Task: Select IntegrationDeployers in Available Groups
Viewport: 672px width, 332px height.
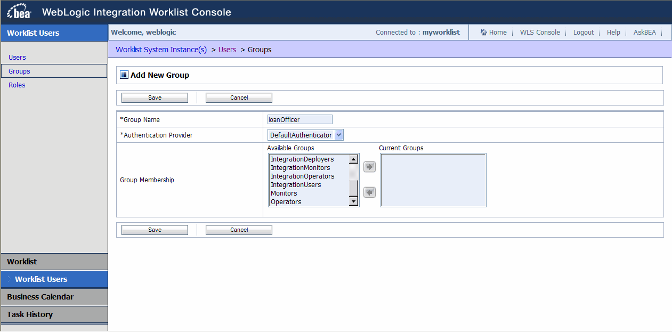Action: [x=302, y=159]
